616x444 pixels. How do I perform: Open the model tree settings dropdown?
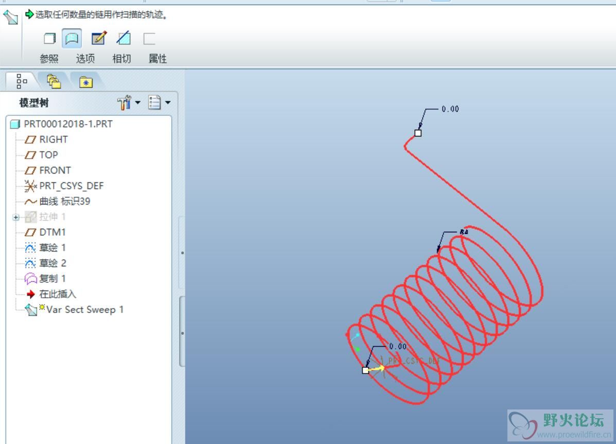pyautogui.click(x=129, y=103)
